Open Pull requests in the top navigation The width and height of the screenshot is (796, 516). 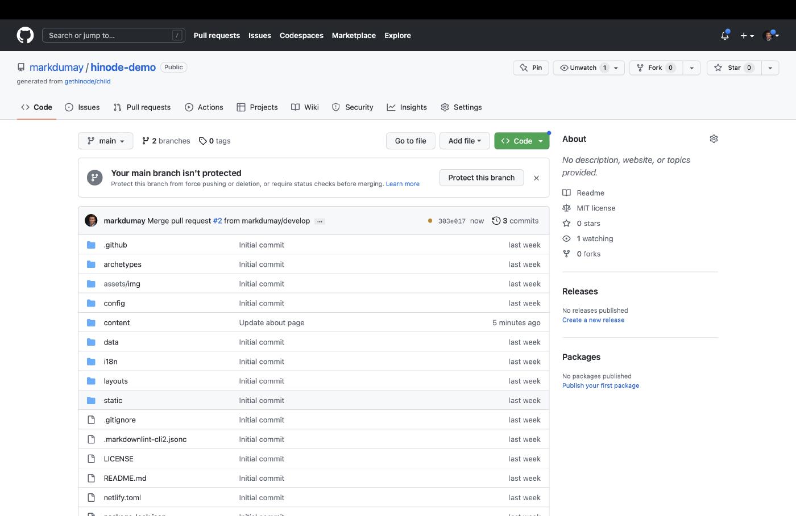217,35
